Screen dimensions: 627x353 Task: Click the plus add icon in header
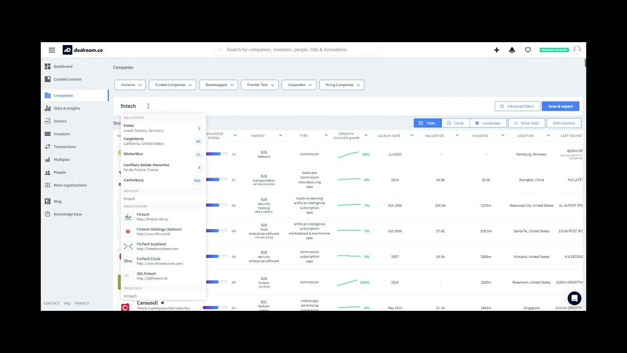[x=497, y=50]
